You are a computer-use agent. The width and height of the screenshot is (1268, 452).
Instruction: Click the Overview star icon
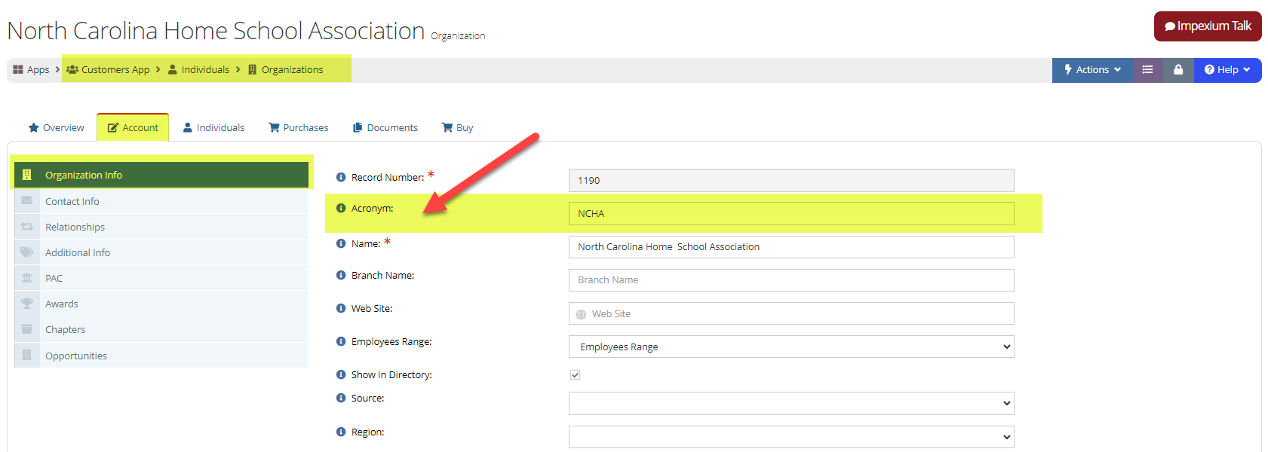(34, 127)
